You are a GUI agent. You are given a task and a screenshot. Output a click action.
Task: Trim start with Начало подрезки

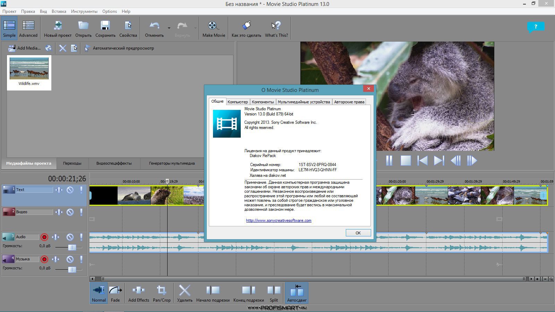[x=213, y=293]
